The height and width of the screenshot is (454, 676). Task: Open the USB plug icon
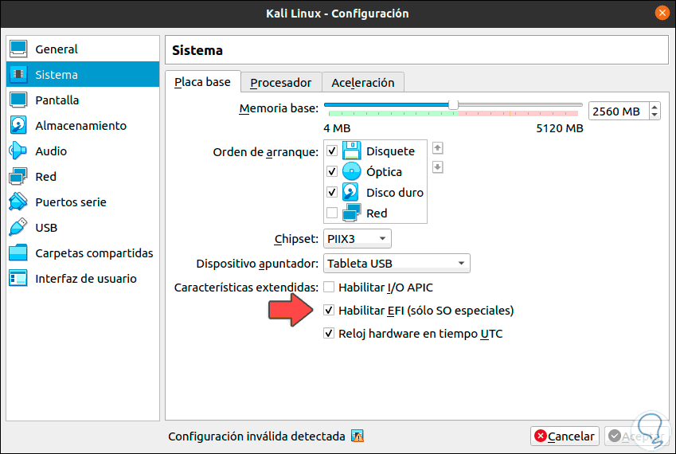18,227
